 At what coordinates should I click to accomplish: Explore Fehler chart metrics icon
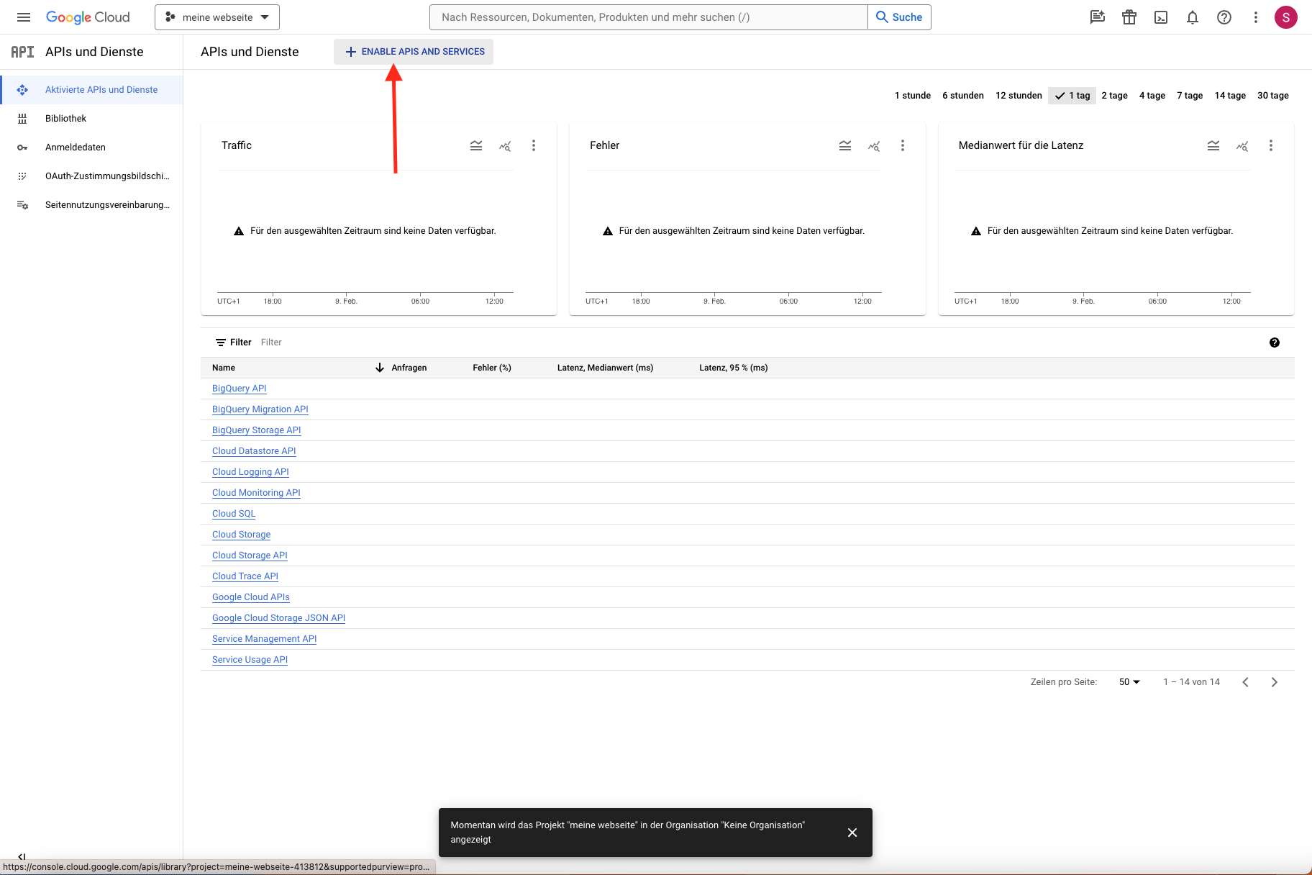(874, 145)
